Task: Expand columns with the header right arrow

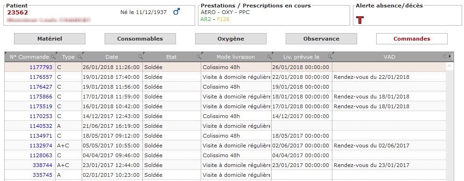Action: click(450, 56)
